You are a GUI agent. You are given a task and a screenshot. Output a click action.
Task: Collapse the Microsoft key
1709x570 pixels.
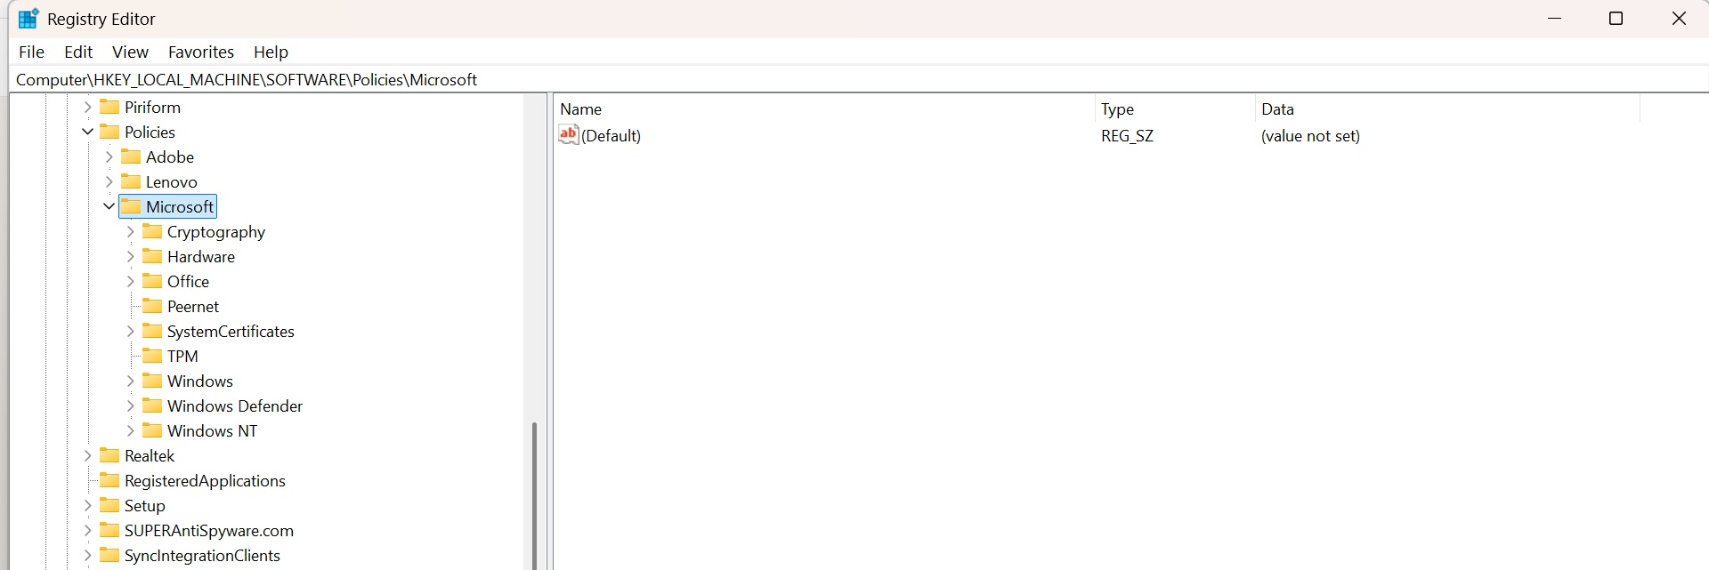tap(109, 206)
